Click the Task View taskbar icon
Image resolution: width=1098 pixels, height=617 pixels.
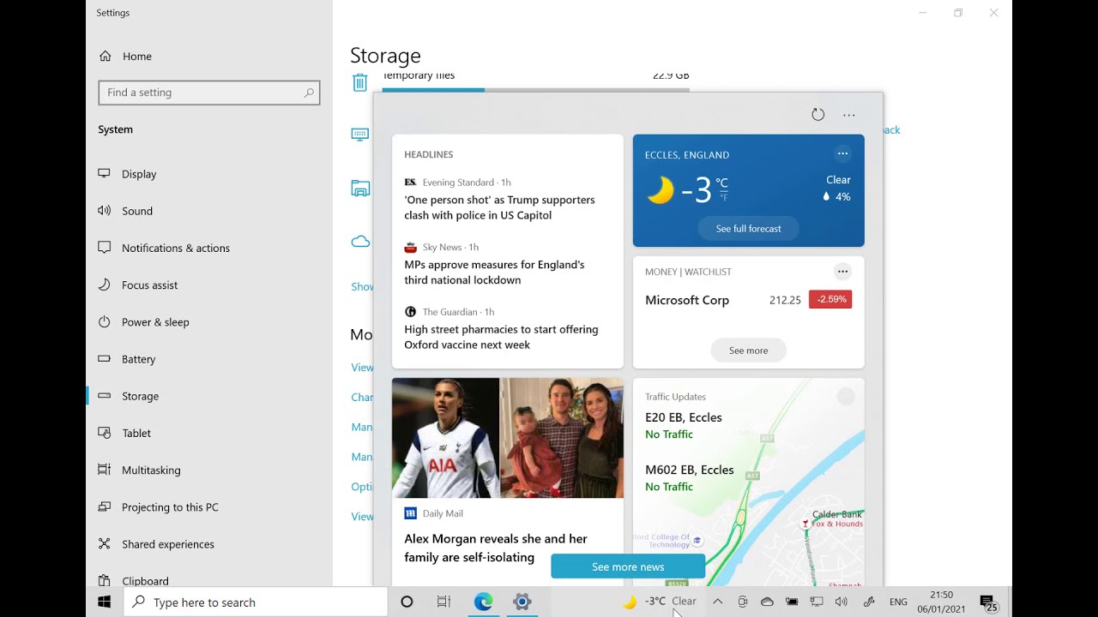[x=443, y=602]
